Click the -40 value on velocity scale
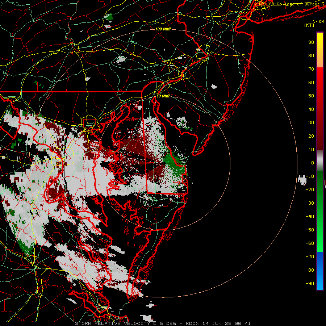326x326 pixels. [x=310, y=217]
